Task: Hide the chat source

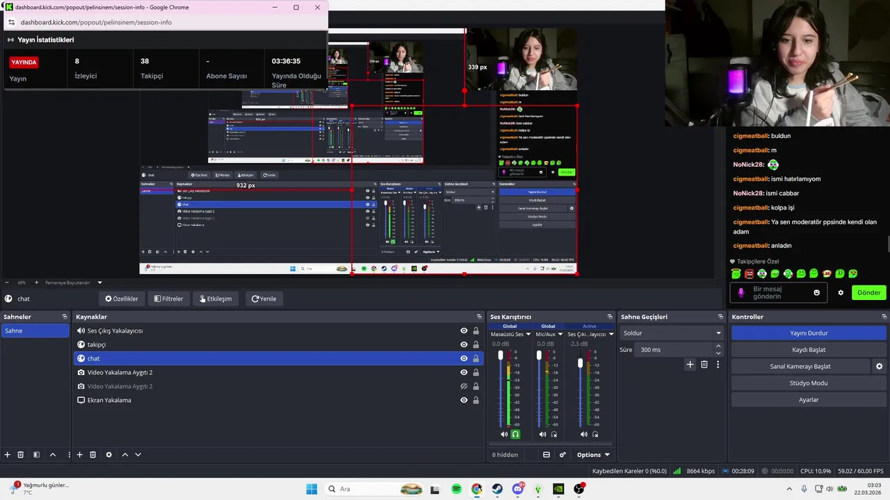Action: coord(464,358)
